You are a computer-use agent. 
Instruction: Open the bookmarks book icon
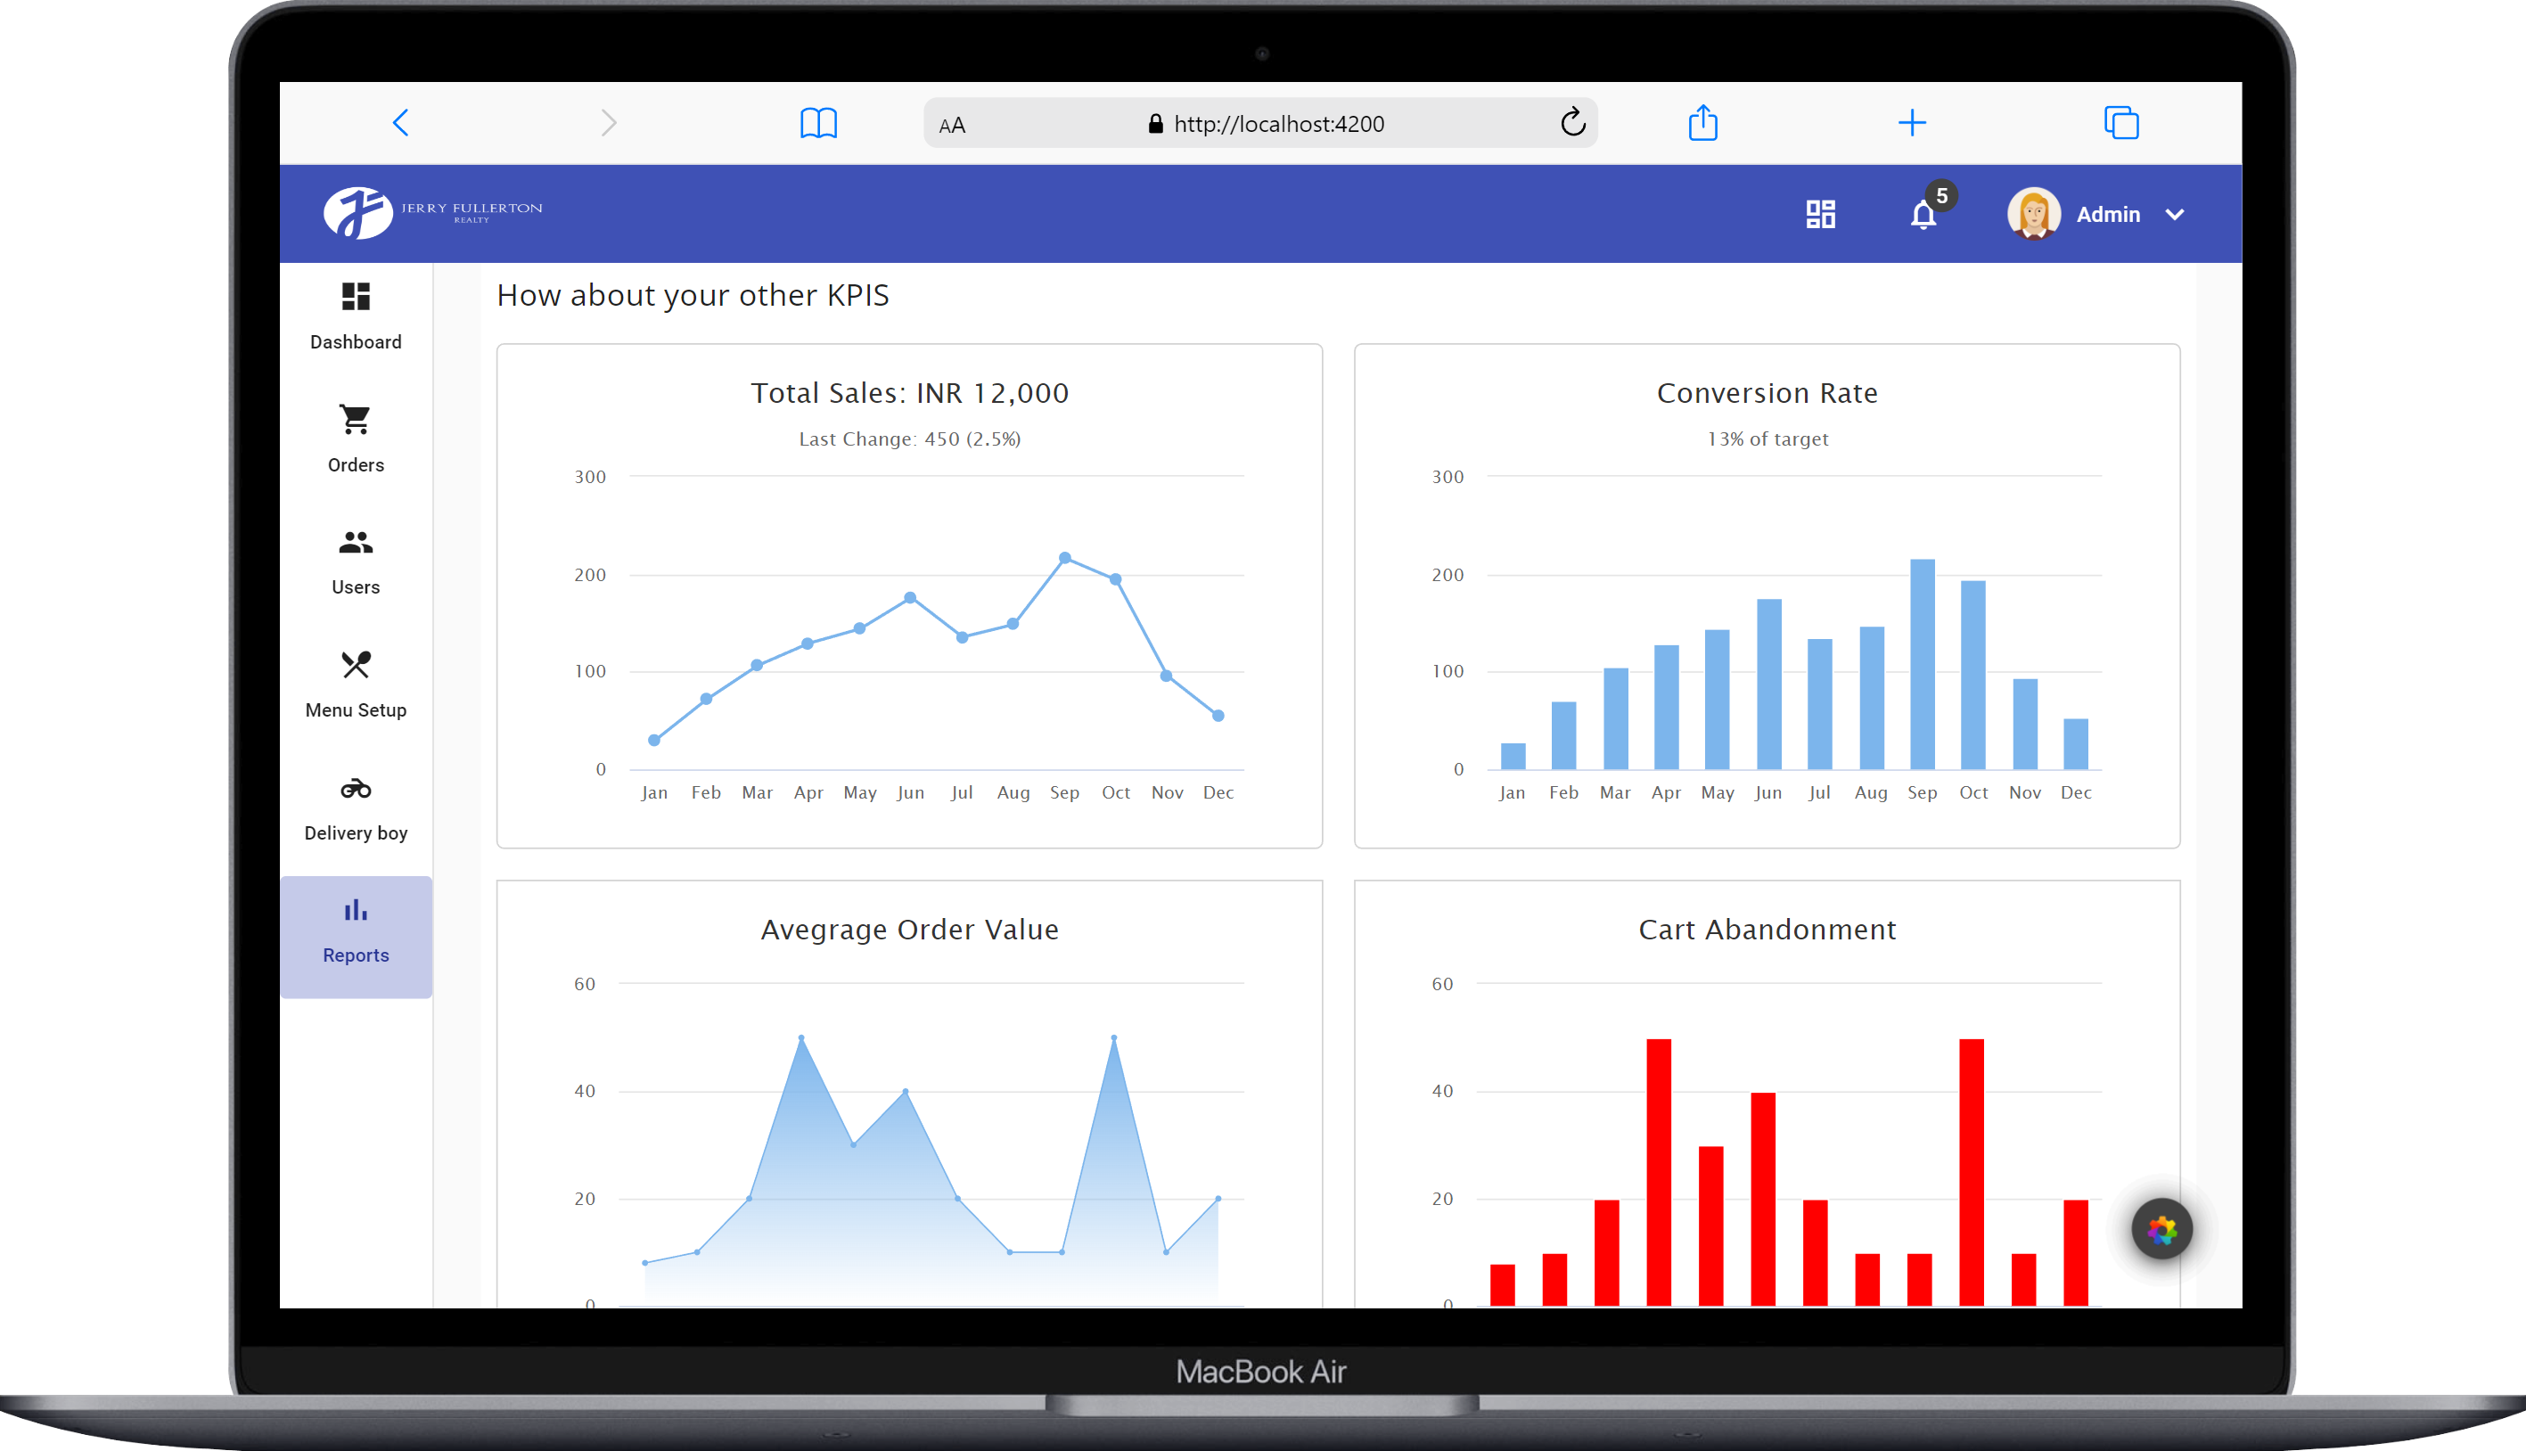point(818,123)
